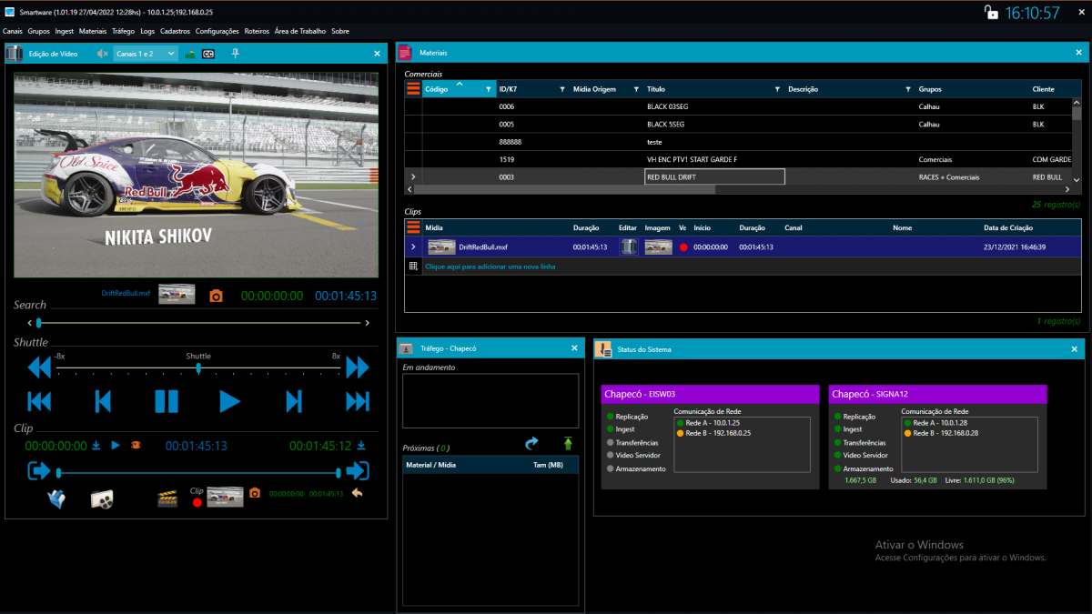The height and width of the screenshot is (614, 1092).
Task: Click the Comerciais table horizontal scrollbar
Action: point(565,189)
